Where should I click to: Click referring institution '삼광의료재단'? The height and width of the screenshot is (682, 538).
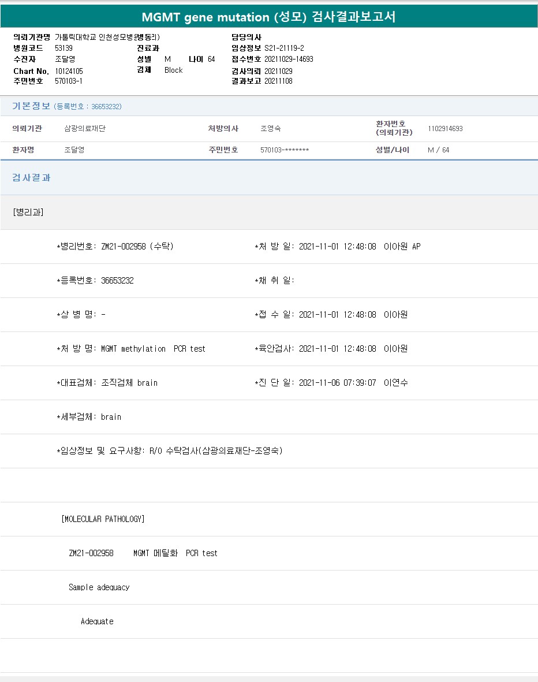click(85, 128)
